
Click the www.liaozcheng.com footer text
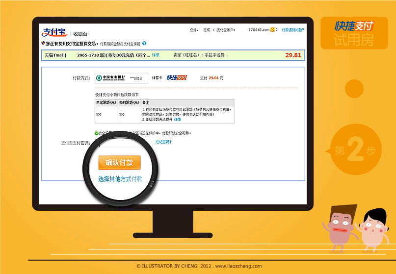(238, 266)
